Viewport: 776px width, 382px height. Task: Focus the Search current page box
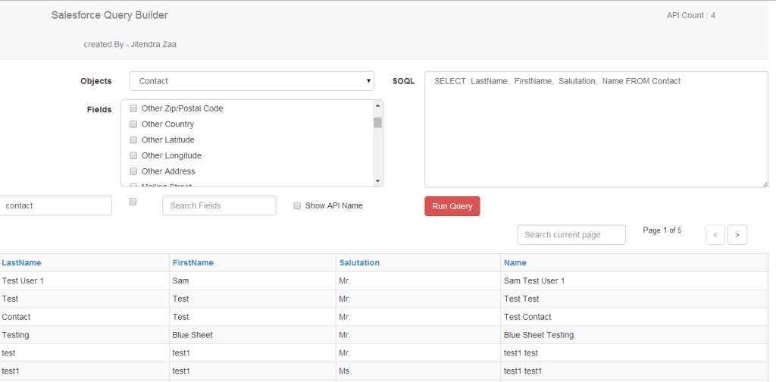coord(571,234)
